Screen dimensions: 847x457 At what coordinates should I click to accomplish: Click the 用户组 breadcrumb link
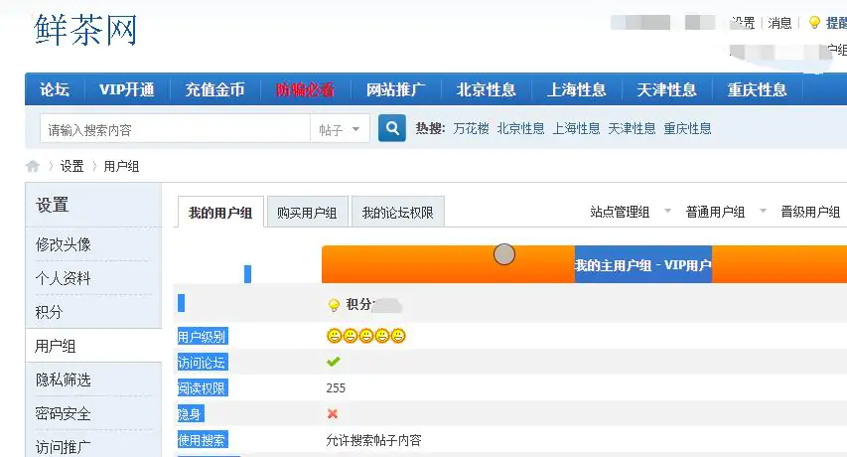point(121,166)
